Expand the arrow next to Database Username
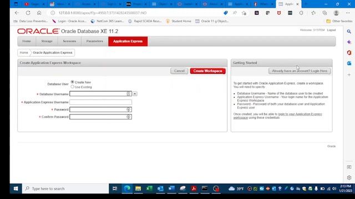 click(135, 93)
